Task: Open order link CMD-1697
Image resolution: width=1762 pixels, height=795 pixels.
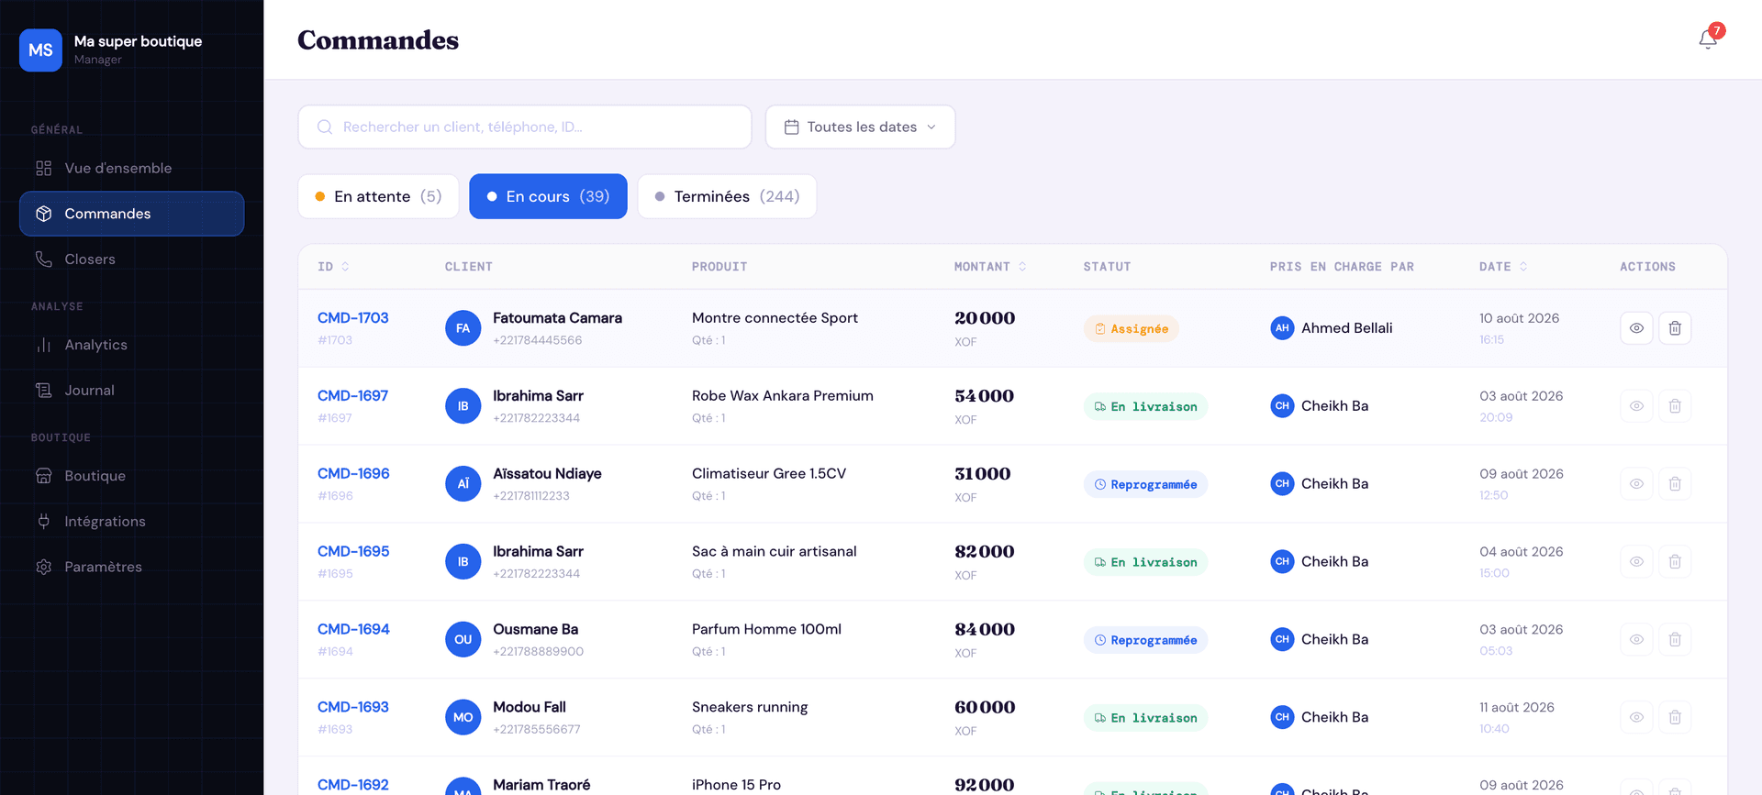Action: (353, 396)
